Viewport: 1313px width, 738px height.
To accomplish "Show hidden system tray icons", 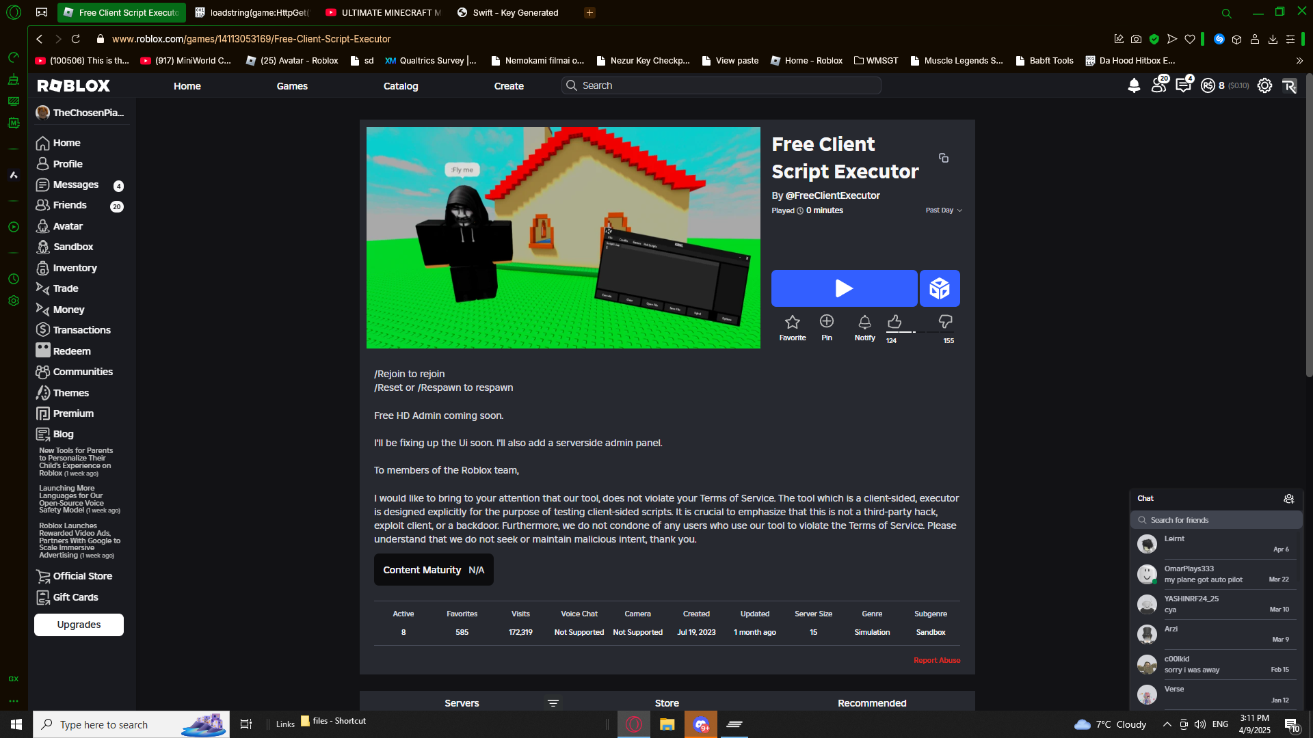I will [x=1167, y=724].
